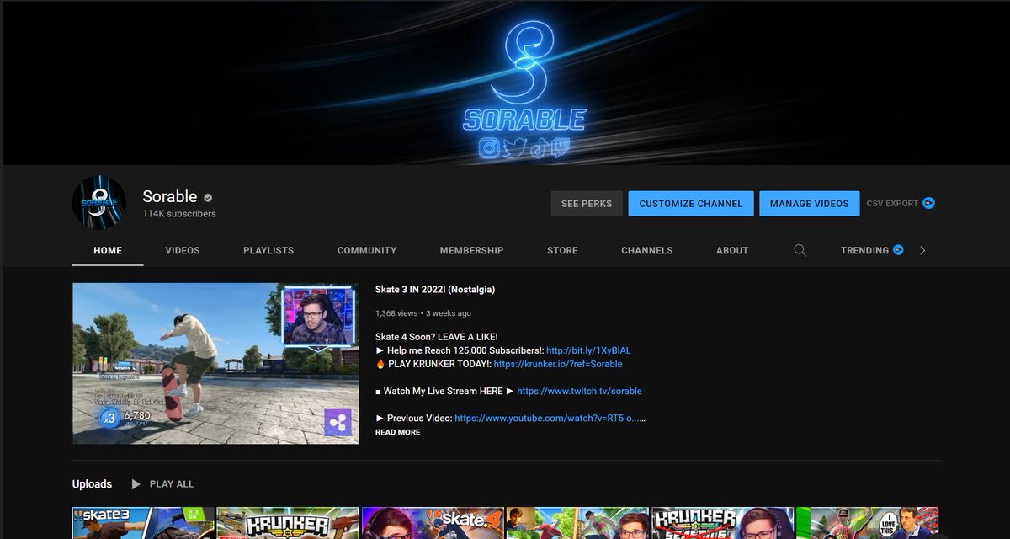Go to the Community tab

pyautogui.click(x=367, y=250)
